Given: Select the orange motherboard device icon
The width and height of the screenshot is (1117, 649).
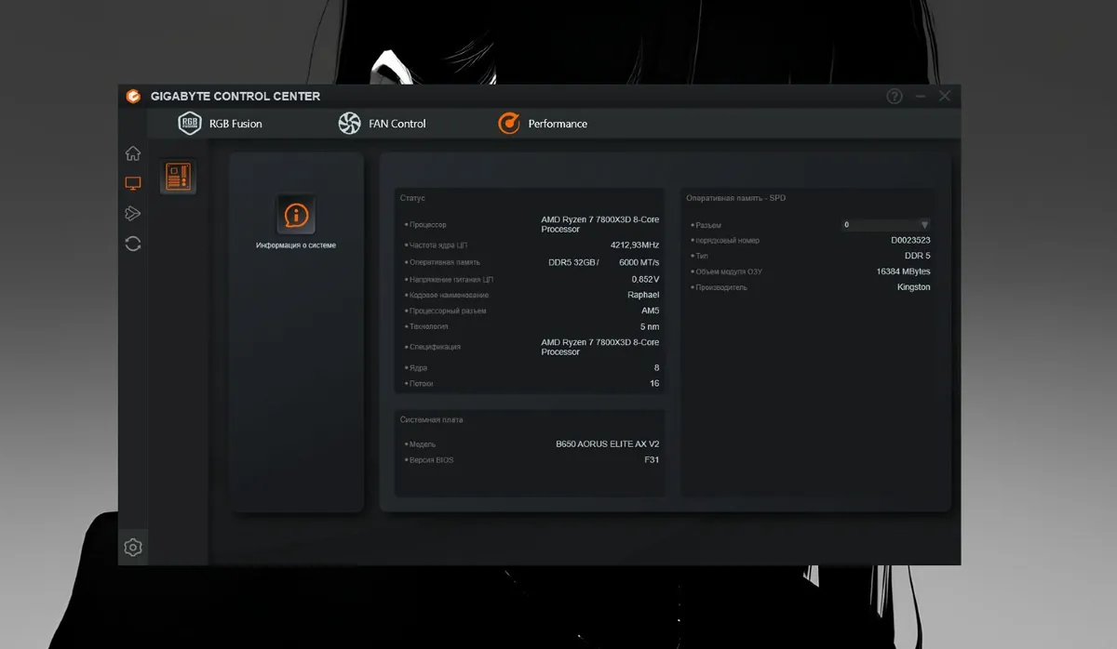Looking at the screenshot, I should 178,175.
